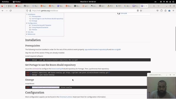Open clock and calendar in top bar
The height and width of the screenshot is (99, 176).
point(88,2)
